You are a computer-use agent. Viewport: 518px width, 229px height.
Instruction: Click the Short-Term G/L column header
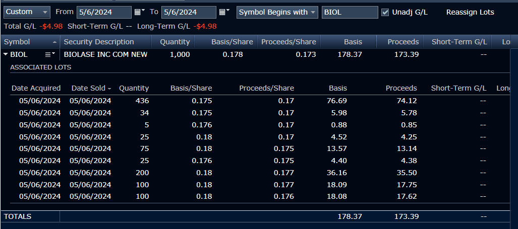459,42
